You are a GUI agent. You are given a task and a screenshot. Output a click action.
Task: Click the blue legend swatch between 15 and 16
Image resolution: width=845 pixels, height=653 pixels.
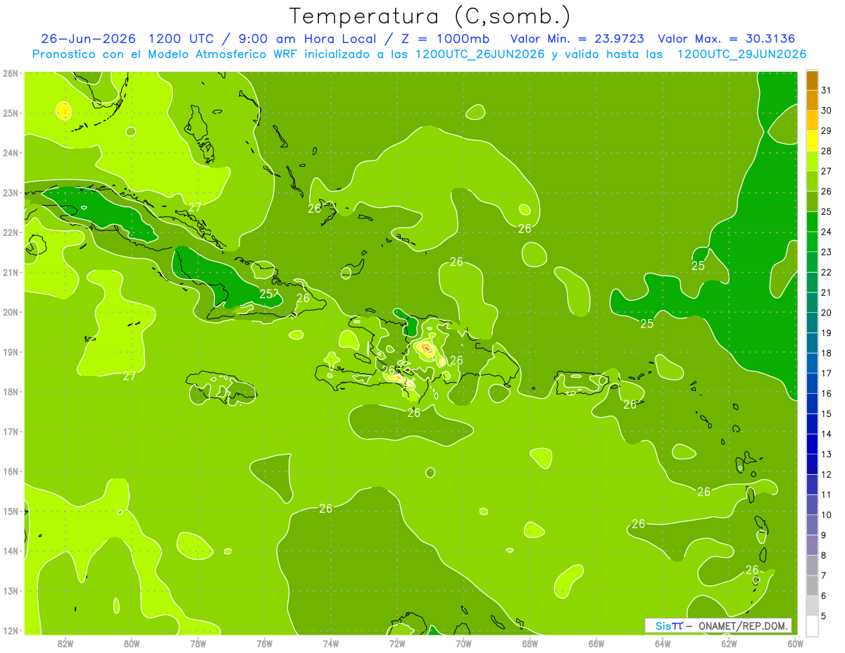tap(812, 404)
